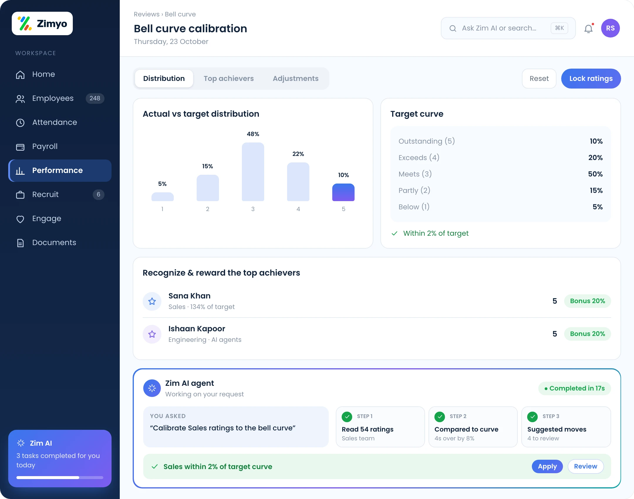Click the Meets (3) target row

(501, 174)
